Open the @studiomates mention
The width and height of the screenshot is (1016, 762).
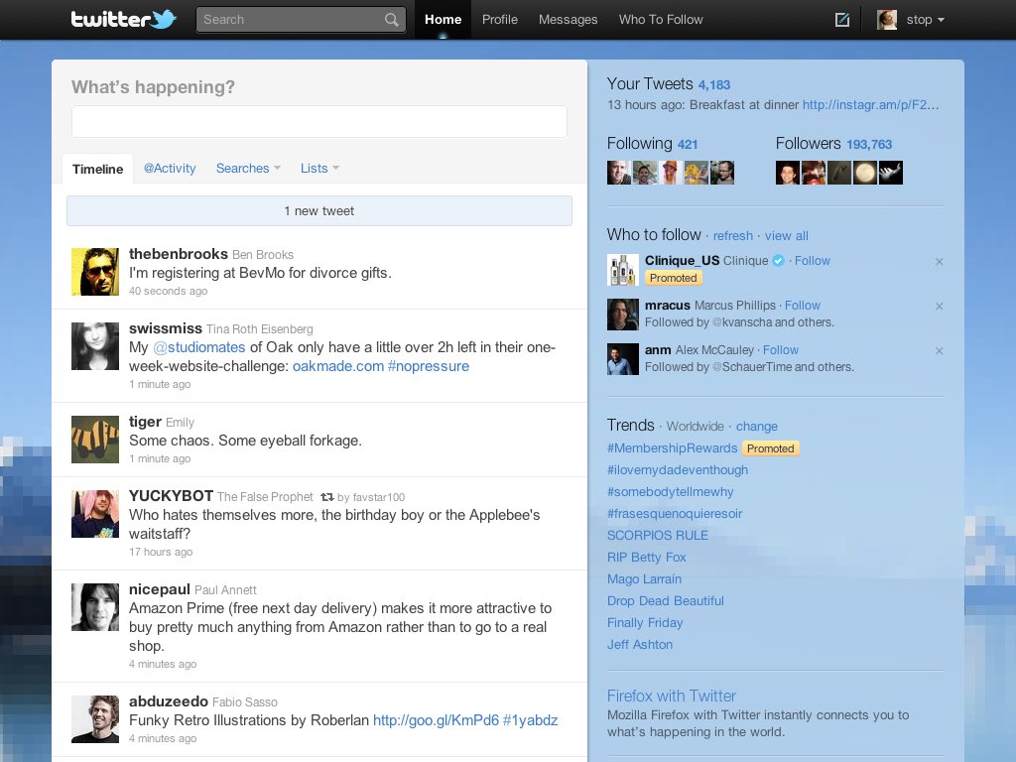[198, 347]
